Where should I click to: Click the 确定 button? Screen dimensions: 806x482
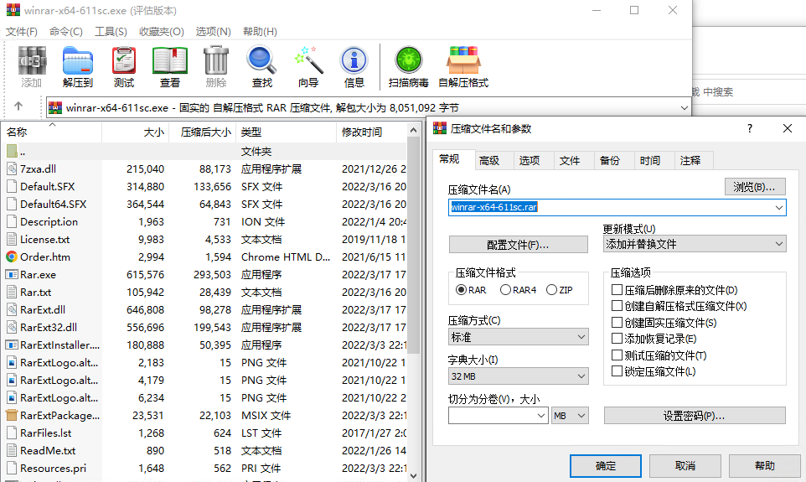[x=606, y=466]
